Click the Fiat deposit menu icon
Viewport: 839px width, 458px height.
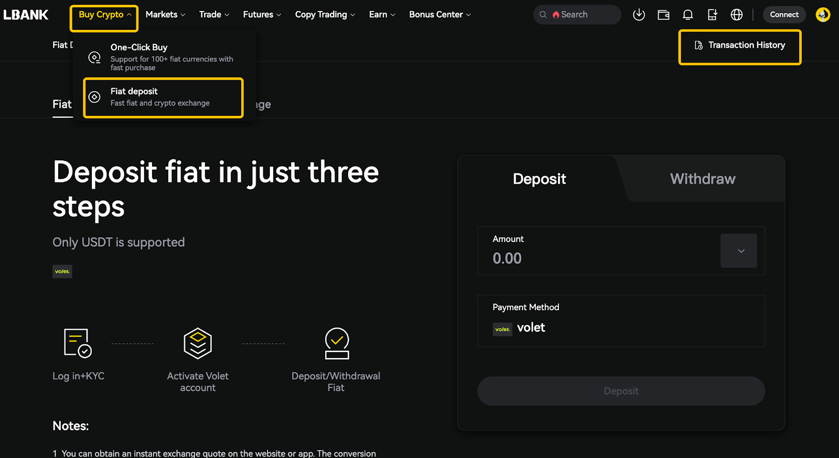point(94,97)
